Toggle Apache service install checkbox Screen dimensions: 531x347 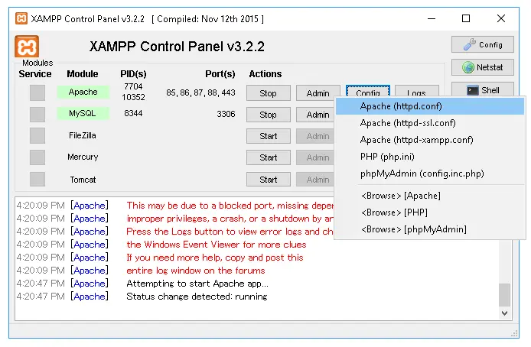point(37,92)
